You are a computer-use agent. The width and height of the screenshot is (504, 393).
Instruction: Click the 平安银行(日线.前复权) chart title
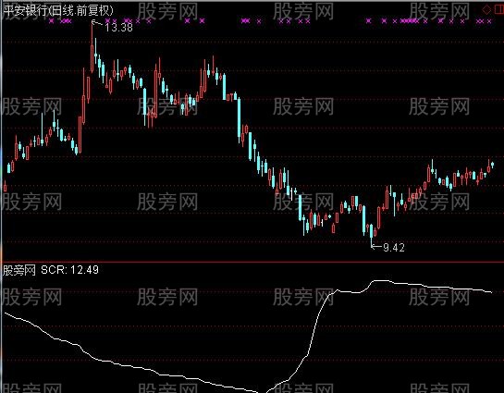point(58,10)
